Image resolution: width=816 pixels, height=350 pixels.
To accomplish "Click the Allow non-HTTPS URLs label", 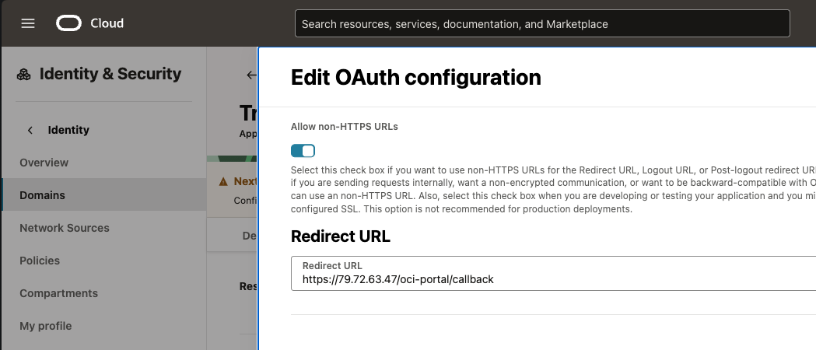I will coord(345,126).
